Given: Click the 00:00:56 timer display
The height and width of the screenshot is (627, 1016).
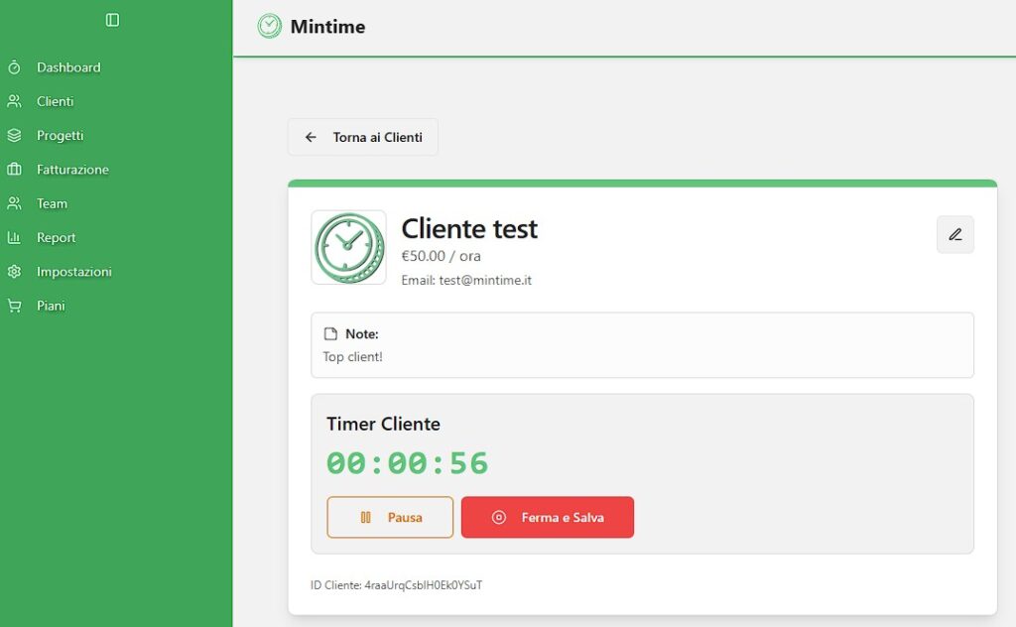Looking at the screenshot, I should point(407,463).
